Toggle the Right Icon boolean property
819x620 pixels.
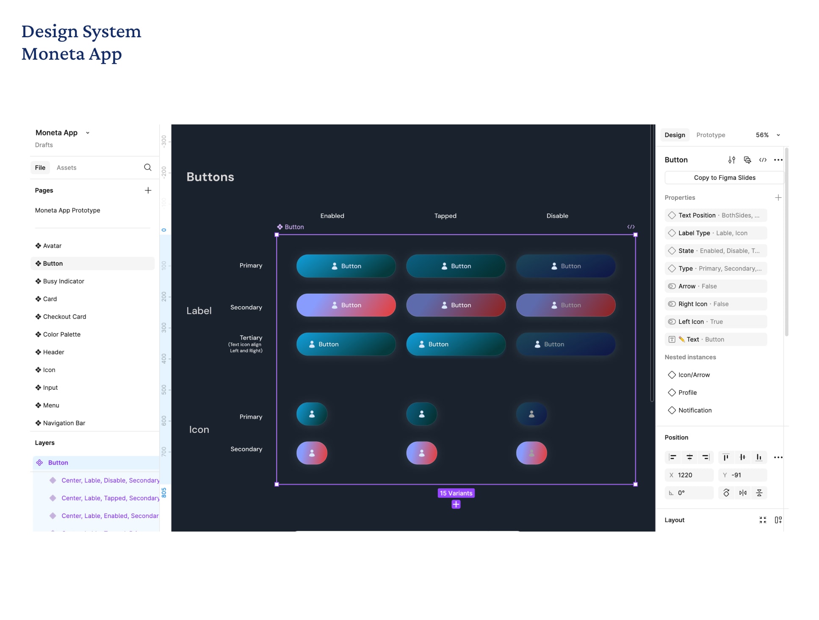pos(716,304)
